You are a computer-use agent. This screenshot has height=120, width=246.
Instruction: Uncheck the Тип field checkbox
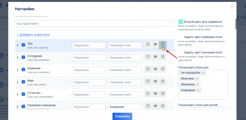[x=23, y=45]
